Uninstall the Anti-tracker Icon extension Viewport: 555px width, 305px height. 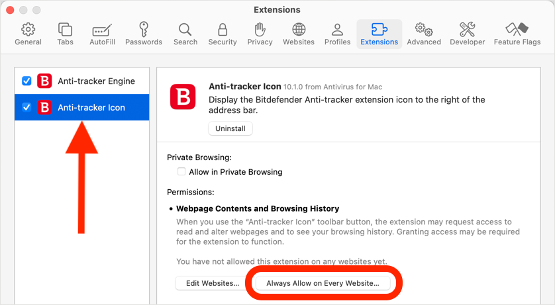pyautogui.click(x=230, y=128)
